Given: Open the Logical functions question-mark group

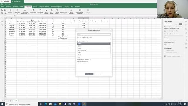Looking at the screenshot, I should pos(40,11).
